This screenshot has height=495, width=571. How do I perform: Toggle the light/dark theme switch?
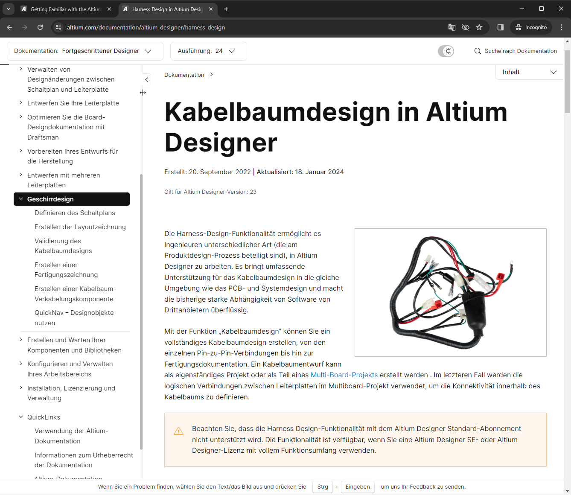click(x=446, y=51)
